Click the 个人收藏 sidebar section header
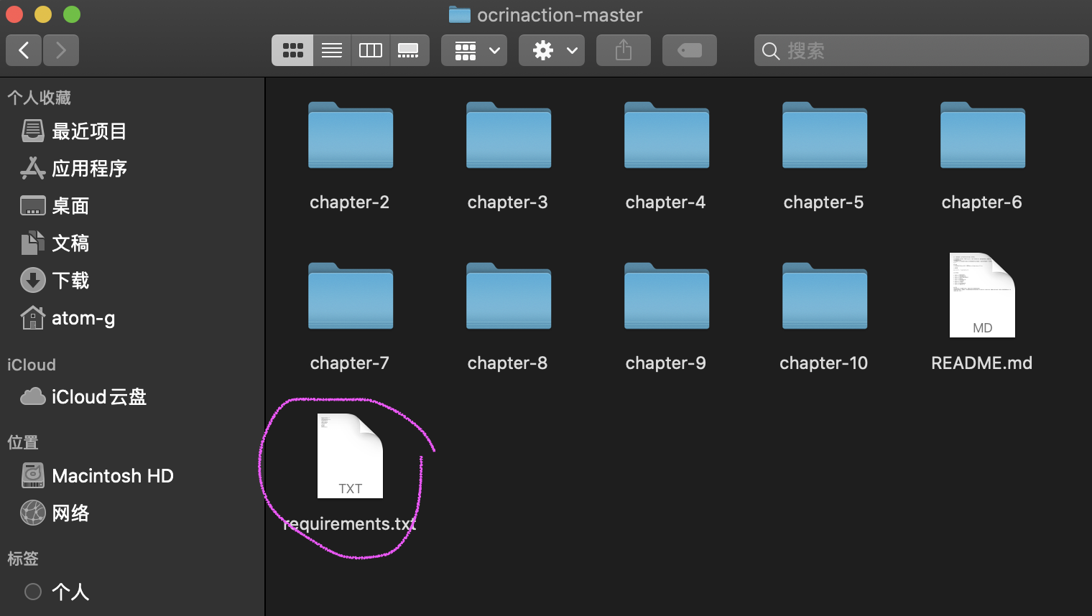 (40, 98)
